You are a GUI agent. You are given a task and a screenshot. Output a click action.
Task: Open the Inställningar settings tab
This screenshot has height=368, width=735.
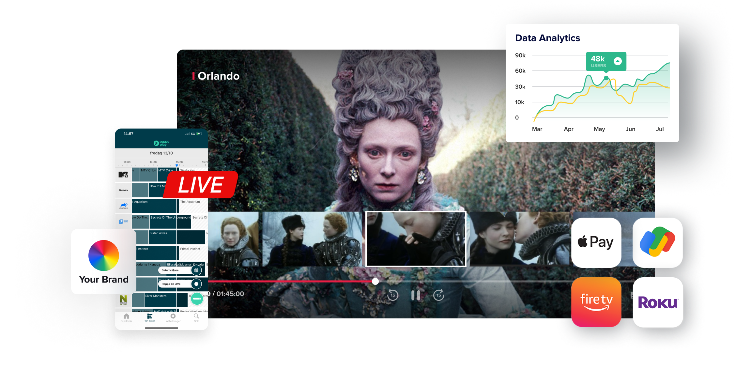pyautogui.click(x=173, y=318)
